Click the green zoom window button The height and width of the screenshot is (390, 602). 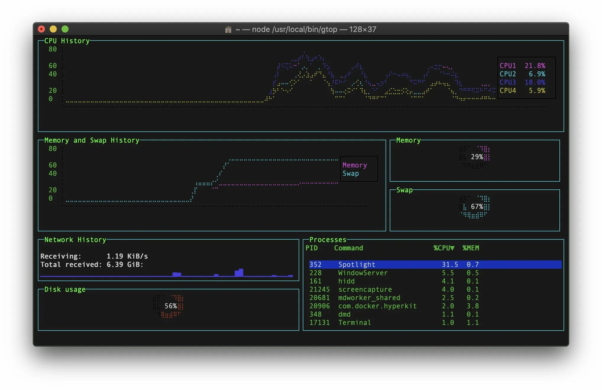[65, 29]
